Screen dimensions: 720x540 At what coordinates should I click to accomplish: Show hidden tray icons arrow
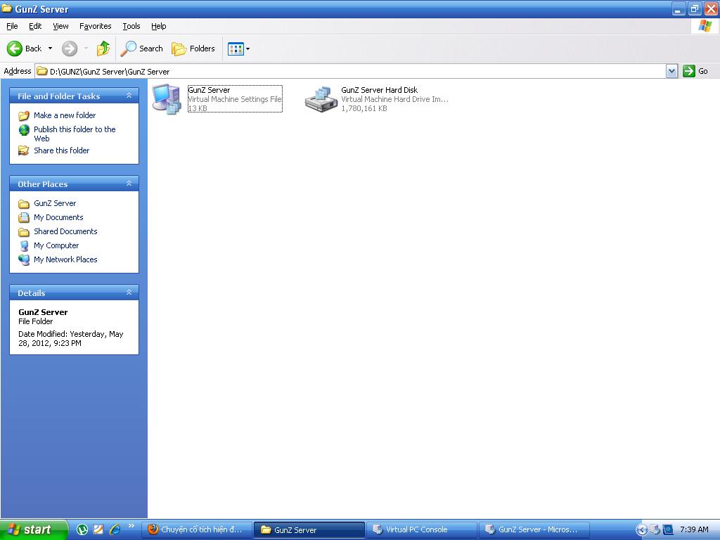641,530
